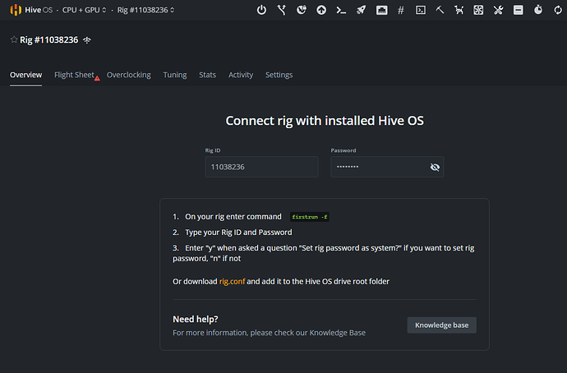567x373 pixels.
Task: Click the wrench and screwdriver tools icon
Action: click(498, 10)
